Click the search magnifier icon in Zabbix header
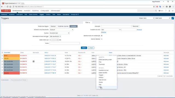Viewport: 175px width, 98px height. point(156,11)
